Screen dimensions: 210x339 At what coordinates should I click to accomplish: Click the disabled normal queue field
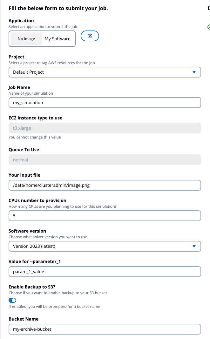tap(105, 160)
